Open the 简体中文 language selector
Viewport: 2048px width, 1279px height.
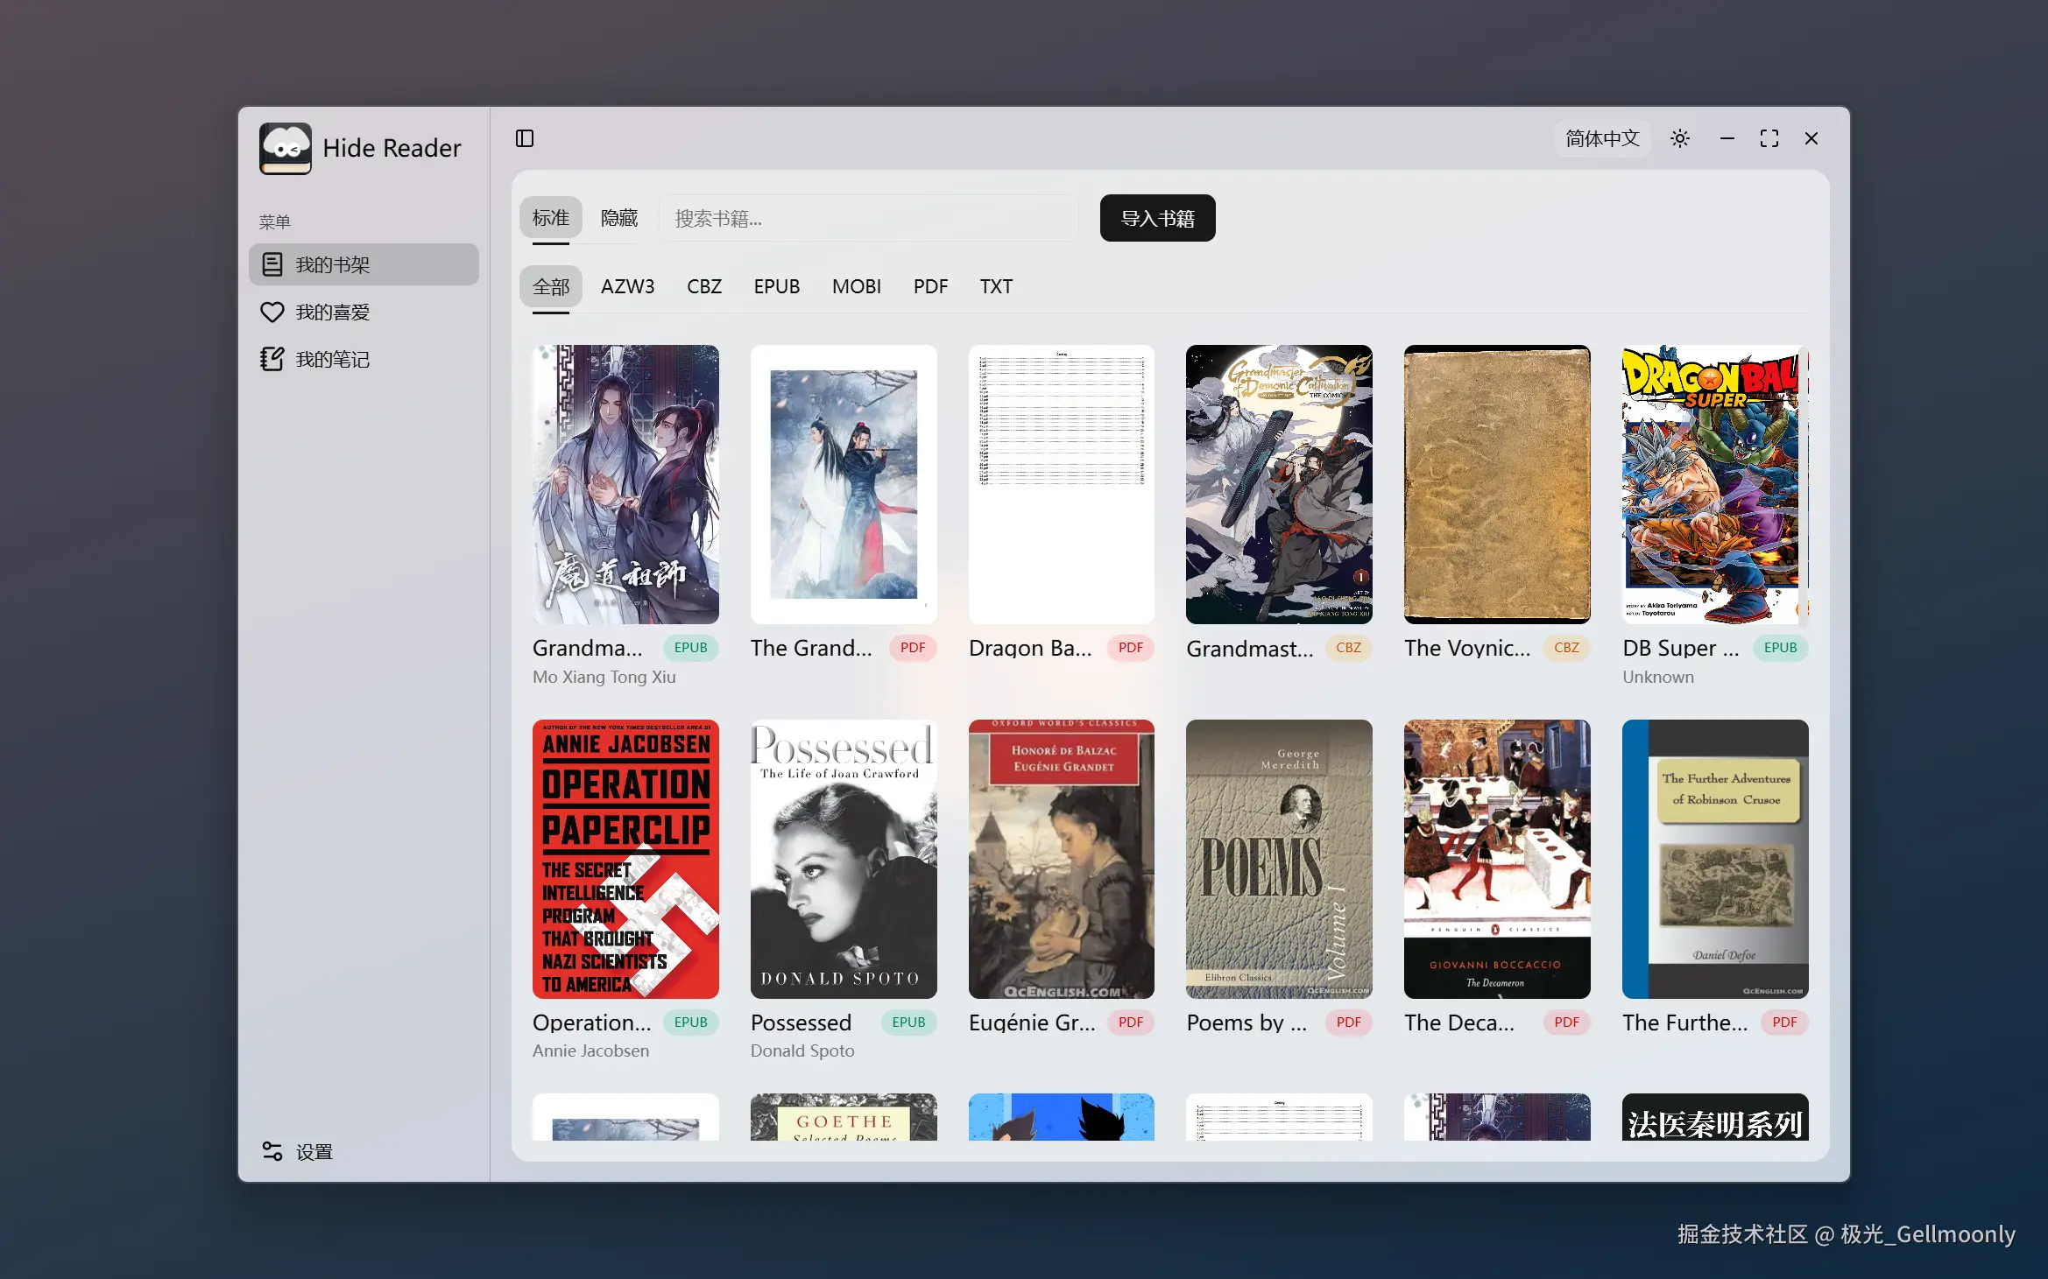tap(1602, 138)
